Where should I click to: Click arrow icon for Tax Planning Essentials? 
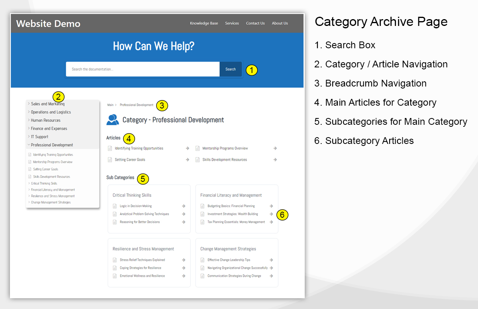(x=271, y=222)
